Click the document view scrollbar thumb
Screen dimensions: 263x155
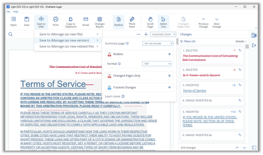click(x=177, y=41)
